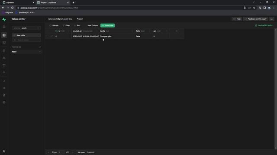
Task: Switch to the Projeto1 | Supabase tab
Action: (53, 3)
